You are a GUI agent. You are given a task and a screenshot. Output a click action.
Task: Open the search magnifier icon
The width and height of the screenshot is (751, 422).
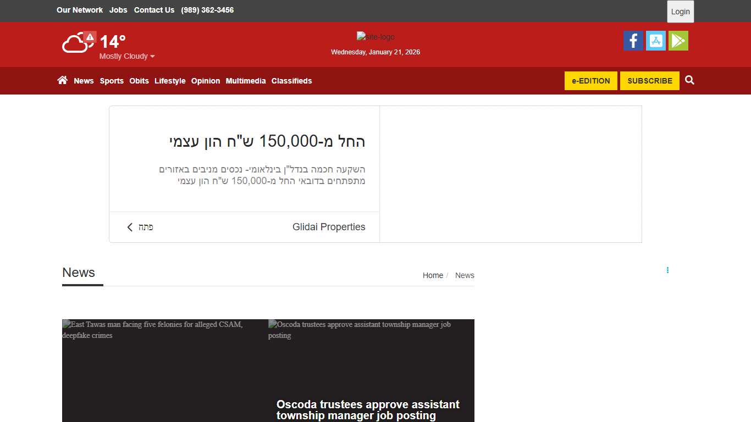690,80
